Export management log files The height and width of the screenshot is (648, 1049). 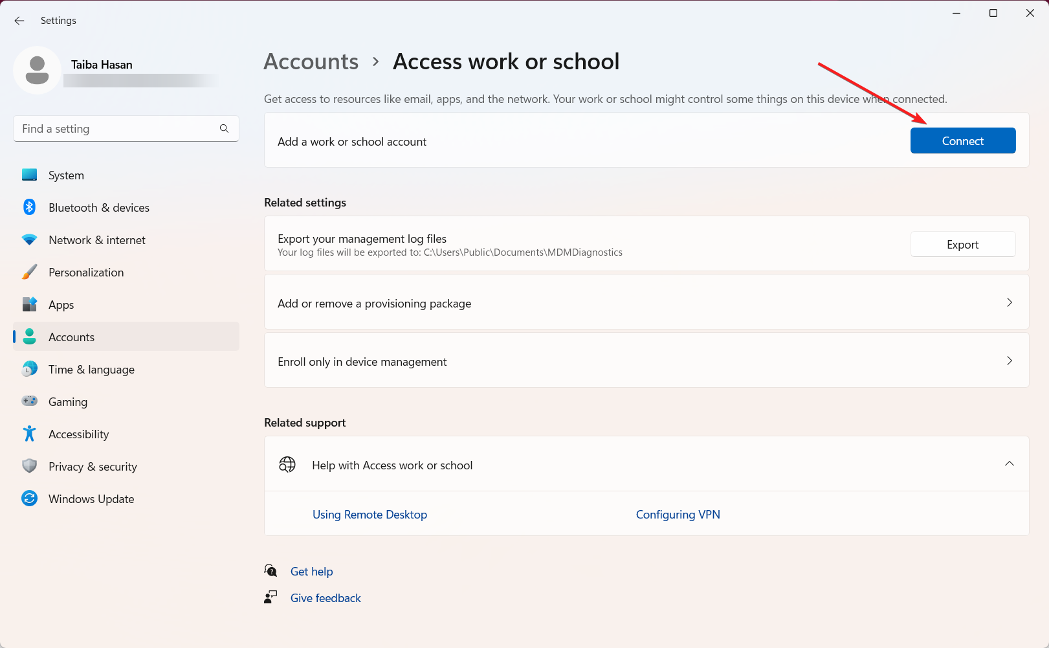pyautogui.click(x=962, y=245)
